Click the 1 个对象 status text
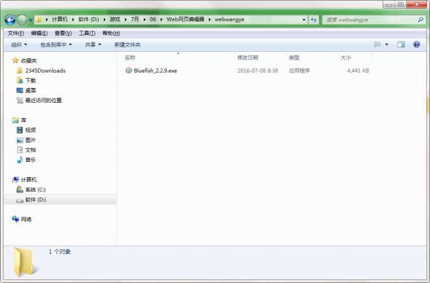 click(x=60, y=252)
